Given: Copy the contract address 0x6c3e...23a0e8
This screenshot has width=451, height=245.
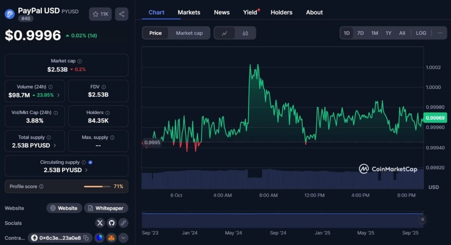Looking at the screenshot, I should point(86,238).
